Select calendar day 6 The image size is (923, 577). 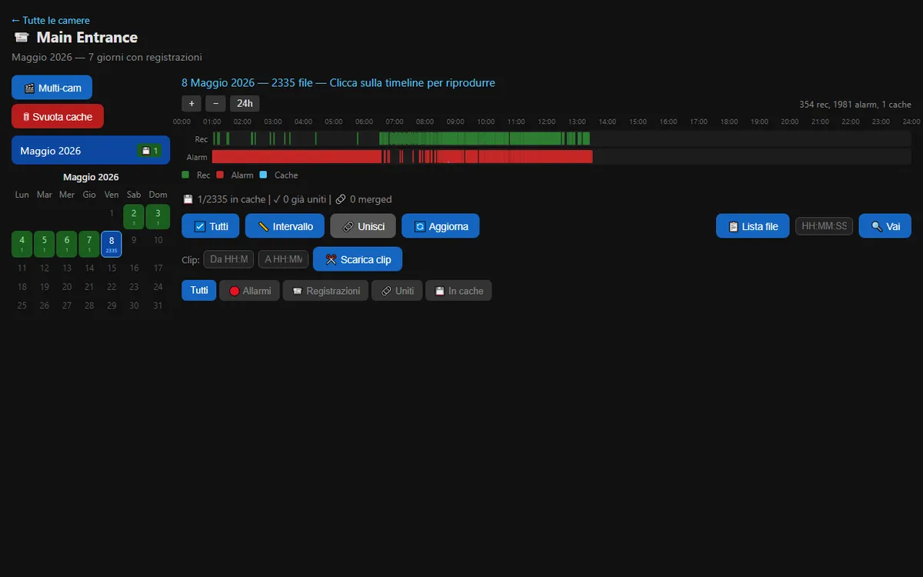(x=67, y=243)
